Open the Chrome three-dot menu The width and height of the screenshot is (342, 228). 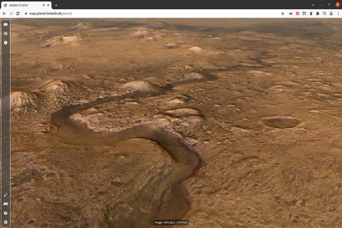pyautogui.click(x=338, y=13)
